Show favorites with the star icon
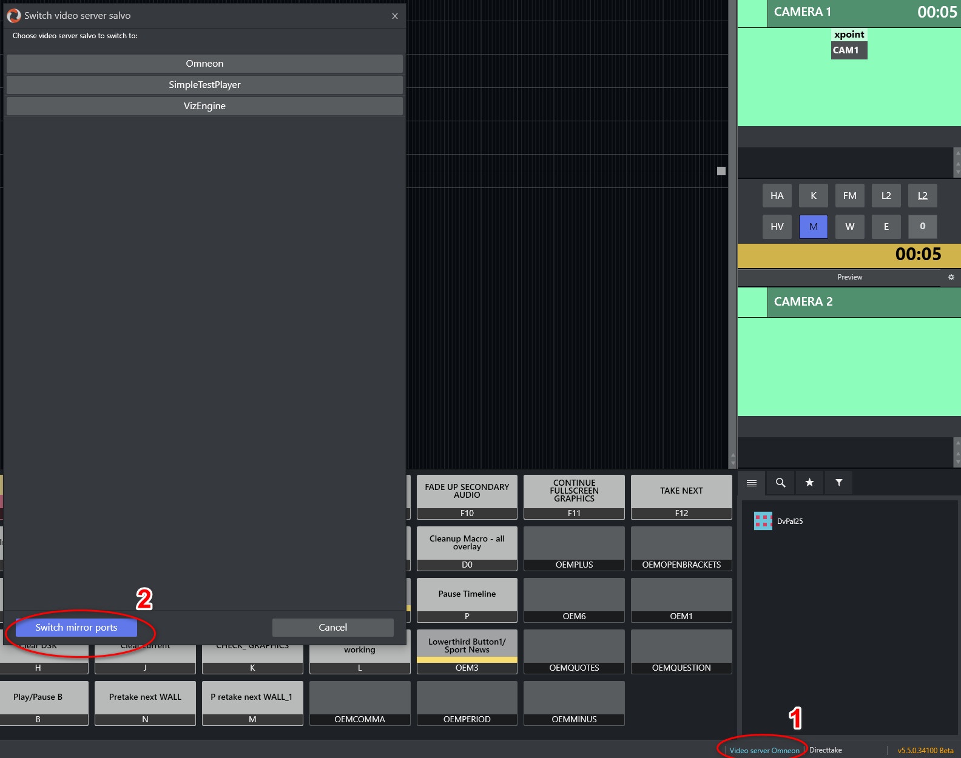The width and height of the screenshot is (961, 758). click(x=809, y=483)
